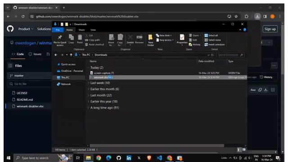The width and height of the screenshot is (288, 162).
Task: Click the Copy ribbon icon
Action: 71,39
